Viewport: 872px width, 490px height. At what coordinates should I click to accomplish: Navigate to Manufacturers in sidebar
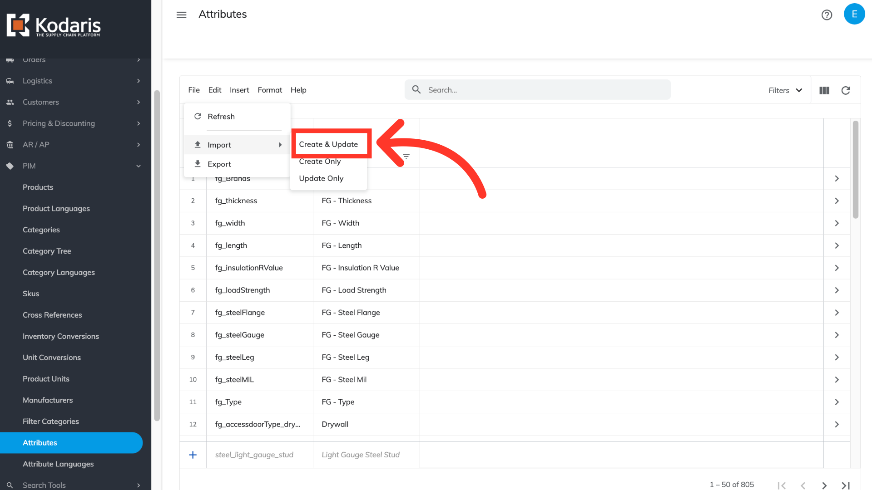tap(48, 400)
